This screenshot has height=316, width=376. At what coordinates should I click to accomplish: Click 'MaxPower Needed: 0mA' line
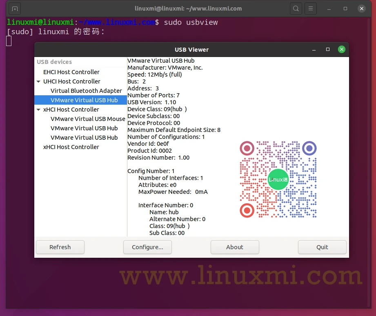click(173, 192)
